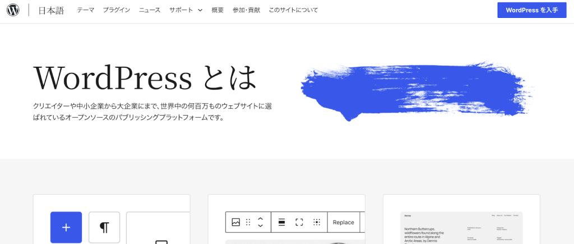
Task: Click the full-size expand corners icon
Action: click(x=299, y=222)
